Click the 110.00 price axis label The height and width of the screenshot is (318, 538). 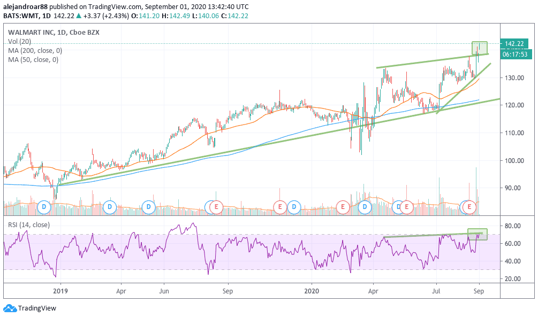click(x=514, y=133)
